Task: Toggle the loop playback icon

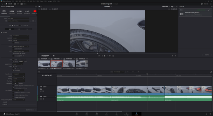Action: click(x=113, y=56)
